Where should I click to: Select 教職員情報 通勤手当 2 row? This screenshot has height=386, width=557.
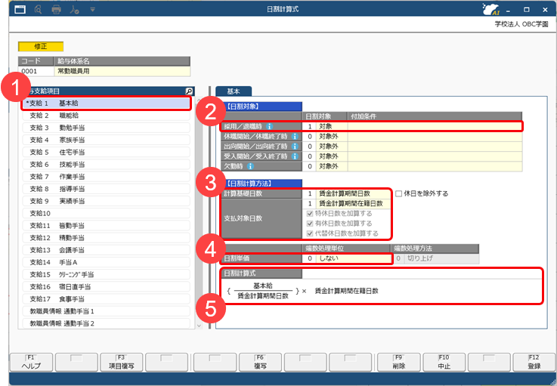click(107, 323)
